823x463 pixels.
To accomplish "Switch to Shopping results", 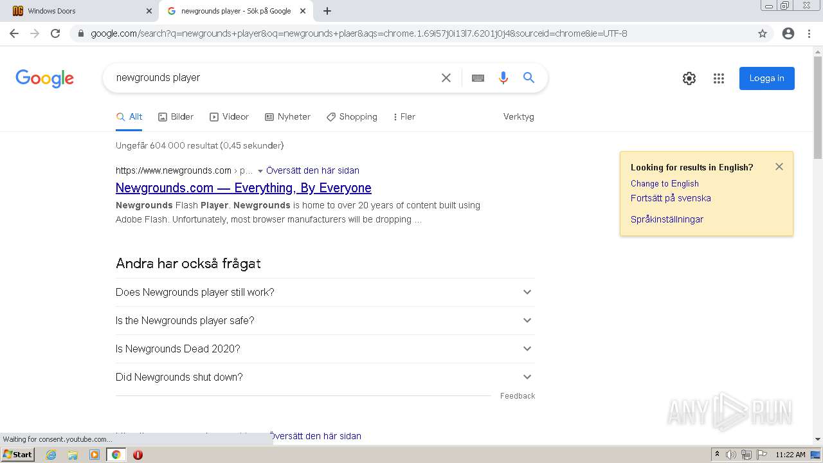I will click(352, 117).
